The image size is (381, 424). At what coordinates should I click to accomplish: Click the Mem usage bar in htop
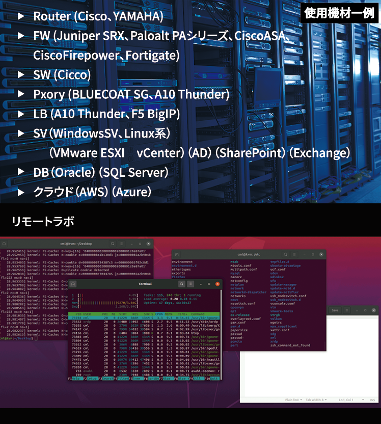[105, 303]
